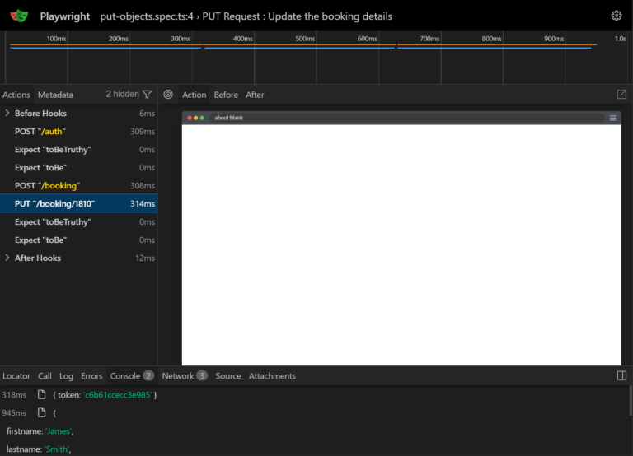
Task: Click the 200ms marker on the timeline
Action: 119,39
